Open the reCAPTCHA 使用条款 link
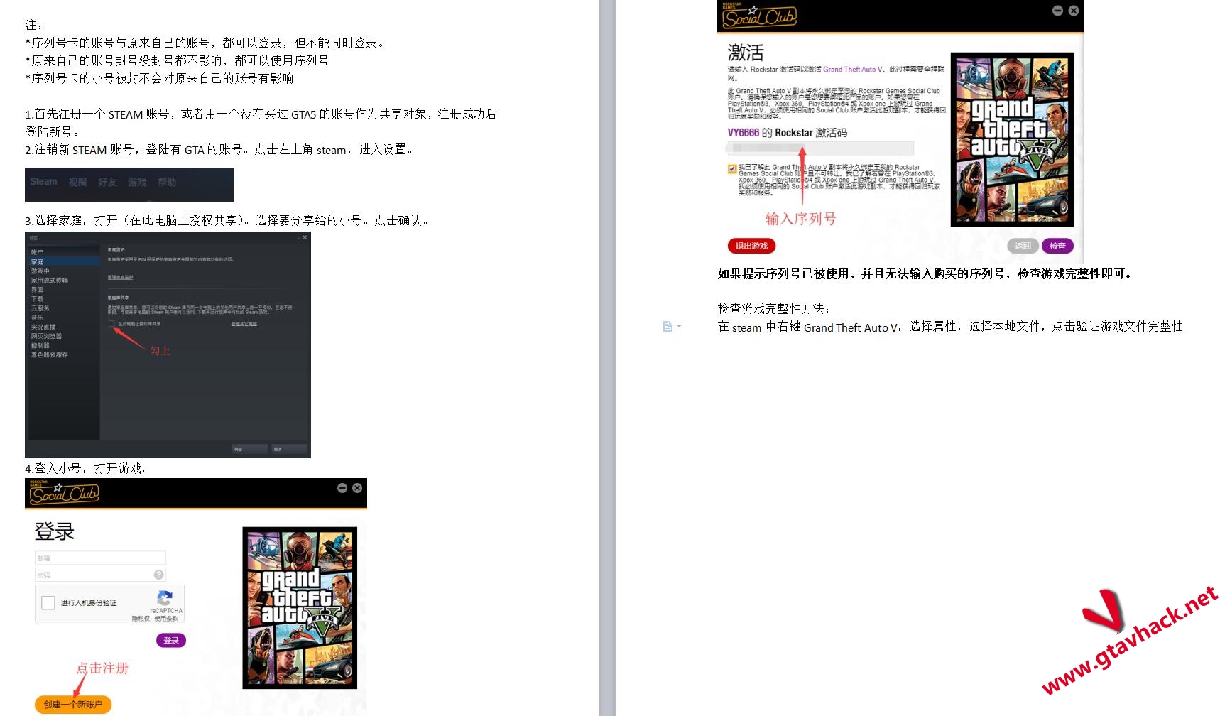 point(166,618)
